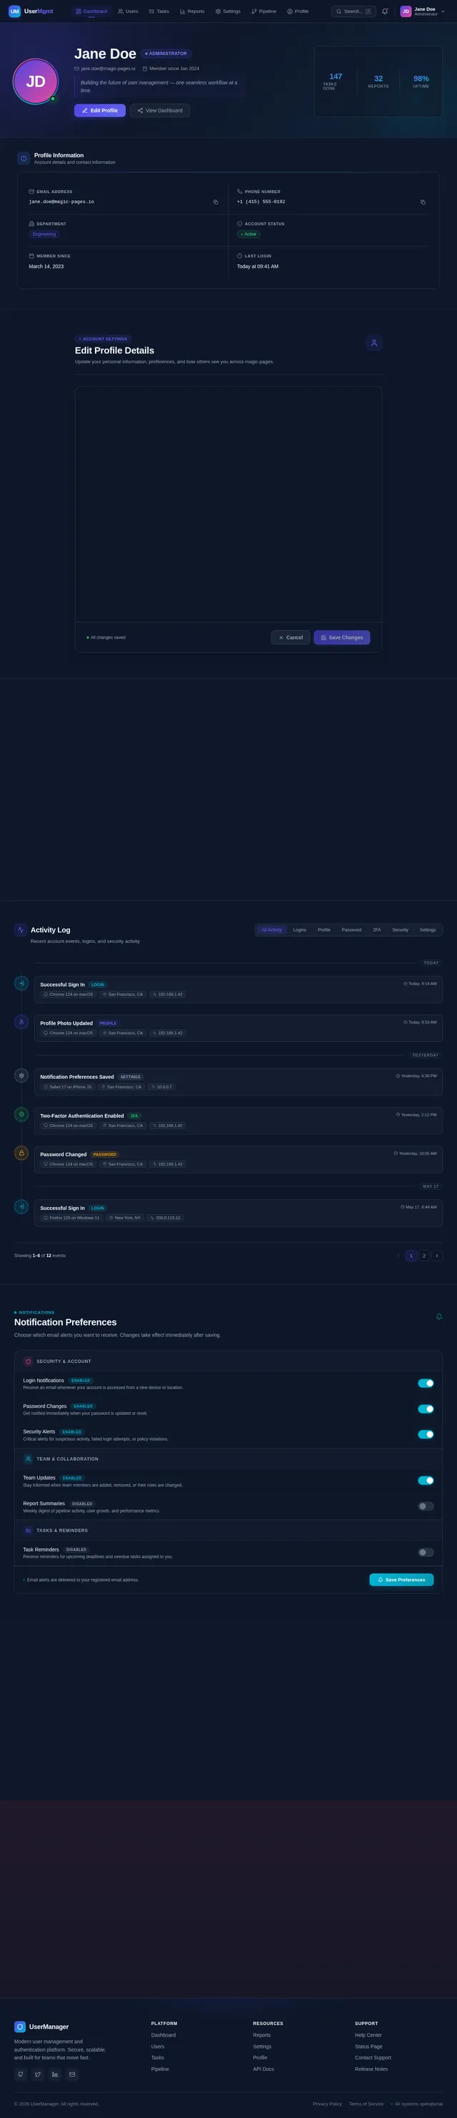Disable the Login Notifications toggle

[426, 1383]
